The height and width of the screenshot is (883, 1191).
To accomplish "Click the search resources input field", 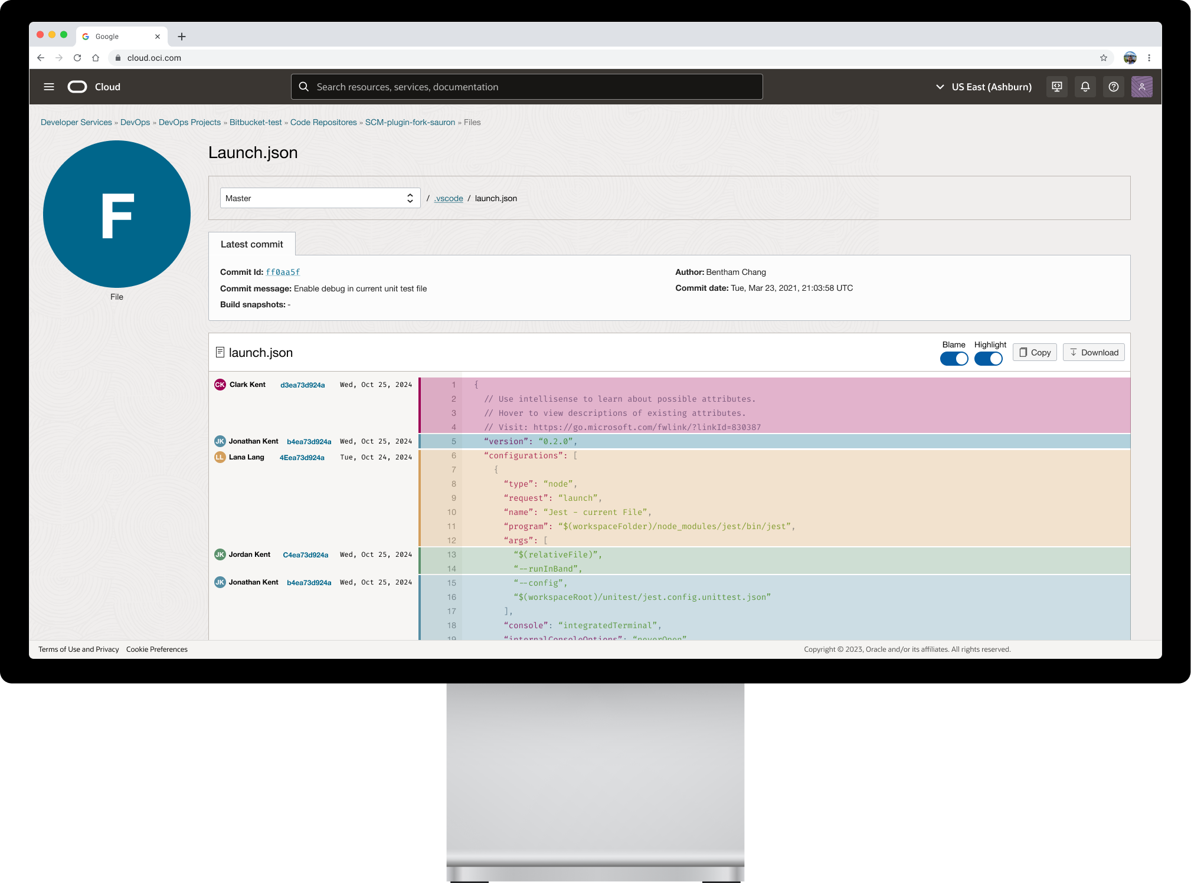I will click(526, 87).
